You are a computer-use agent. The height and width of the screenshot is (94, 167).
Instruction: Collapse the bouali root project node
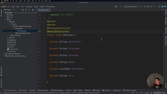point(4,13)
